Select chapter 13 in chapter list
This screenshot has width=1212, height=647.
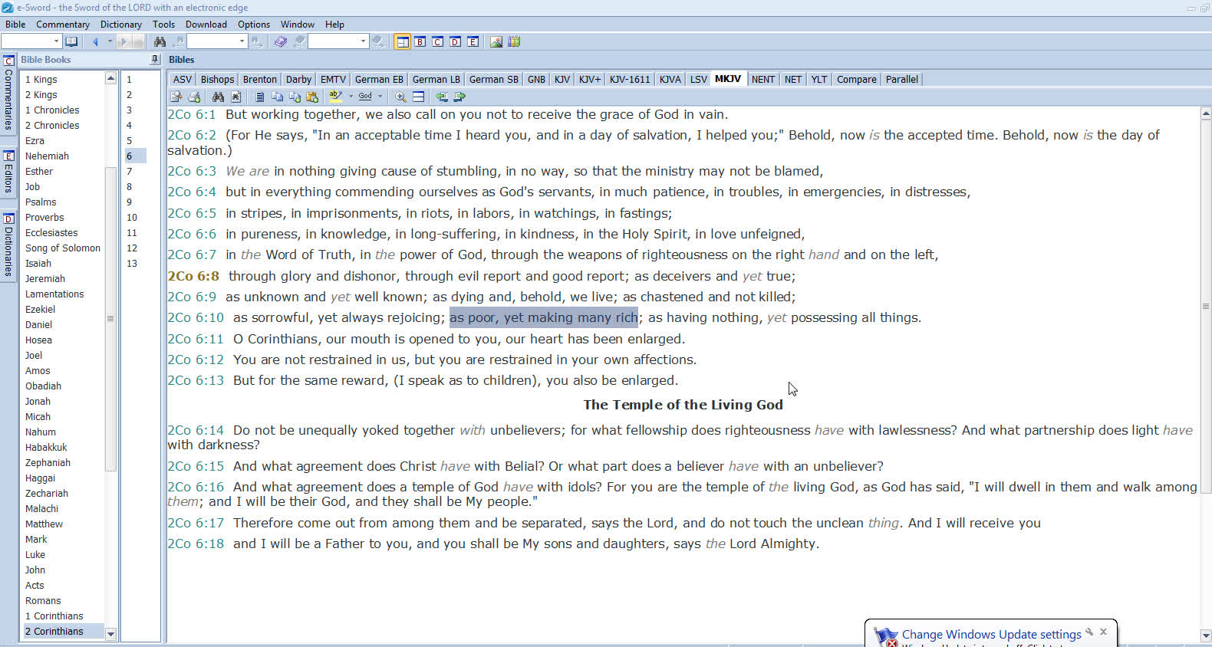tap(132, 263)
